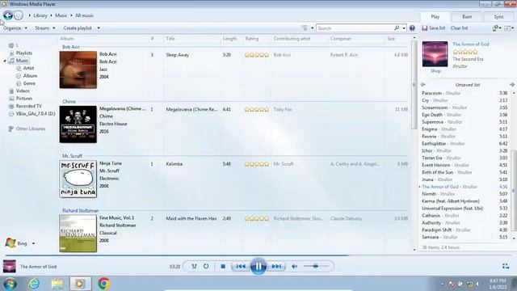Open Pictures library
The image size is (517, 291).
tap(24, 99)
